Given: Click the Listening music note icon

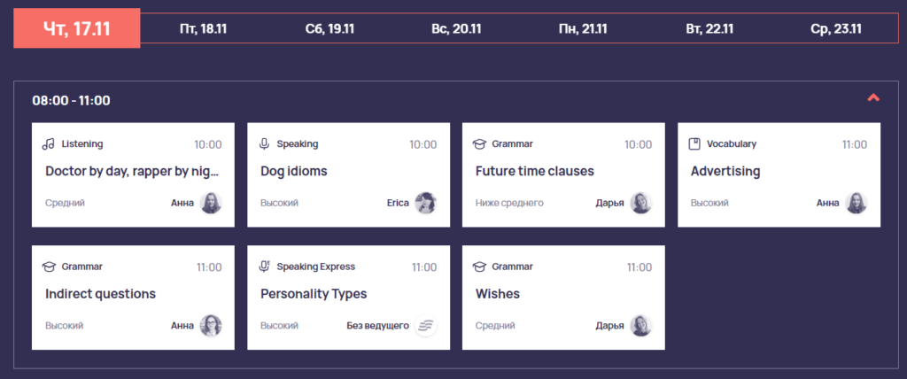Looking at the screenshot, I should click(49, 144).
